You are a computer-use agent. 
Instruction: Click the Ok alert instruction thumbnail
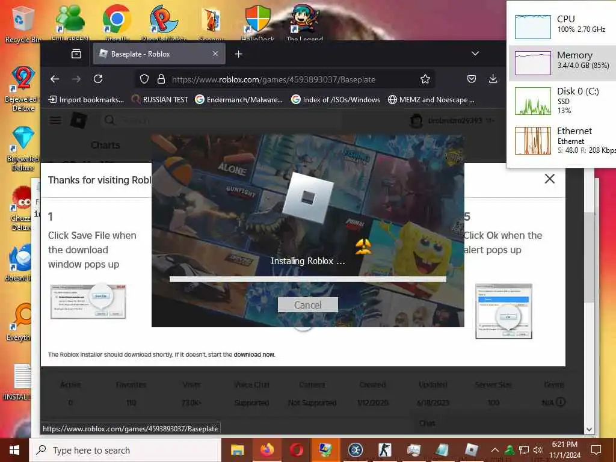[504, 311]
